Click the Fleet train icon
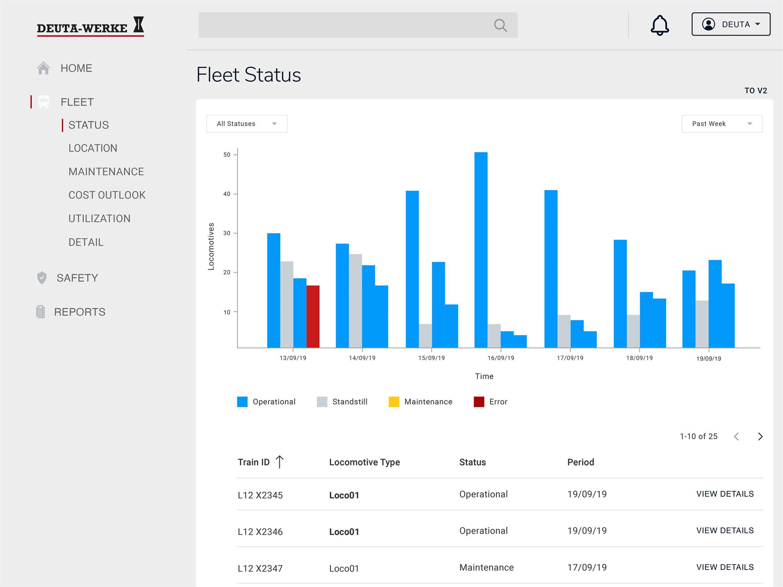Screen dimensions: 783x587 pos(44,102)
